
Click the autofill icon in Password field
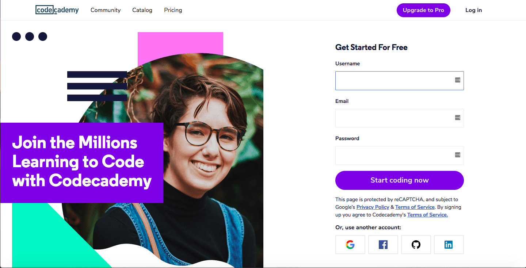457,155
